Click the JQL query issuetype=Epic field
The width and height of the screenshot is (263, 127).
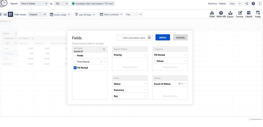point(93,3)
